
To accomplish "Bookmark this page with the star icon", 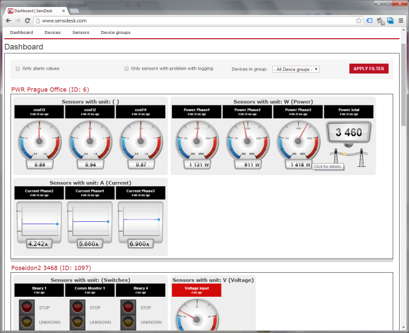I will (x=359, y=20).
